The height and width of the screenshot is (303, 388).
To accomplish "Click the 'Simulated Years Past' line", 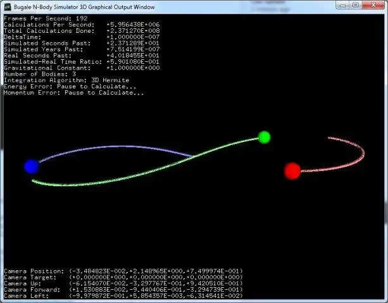I will (x=82, y=49).
